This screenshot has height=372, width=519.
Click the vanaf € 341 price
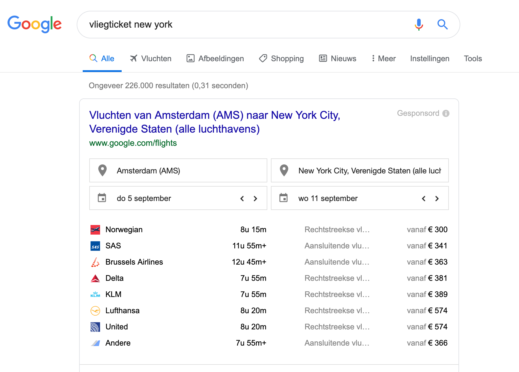[427, 246]
